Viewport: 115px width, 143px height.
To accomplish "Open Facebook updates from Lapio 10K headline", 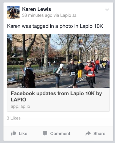I will click(56, 96).
